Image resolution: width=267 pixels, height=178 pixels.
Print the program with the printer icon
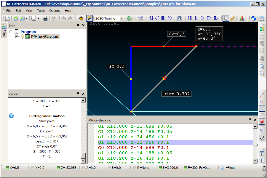coord(45,18)
